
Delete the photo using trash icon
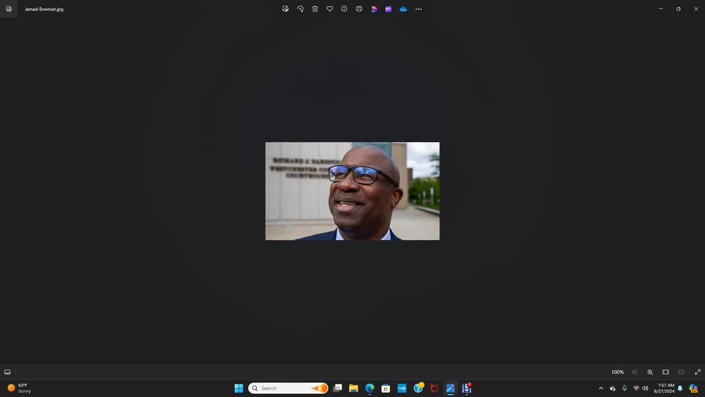click(315, 9)
